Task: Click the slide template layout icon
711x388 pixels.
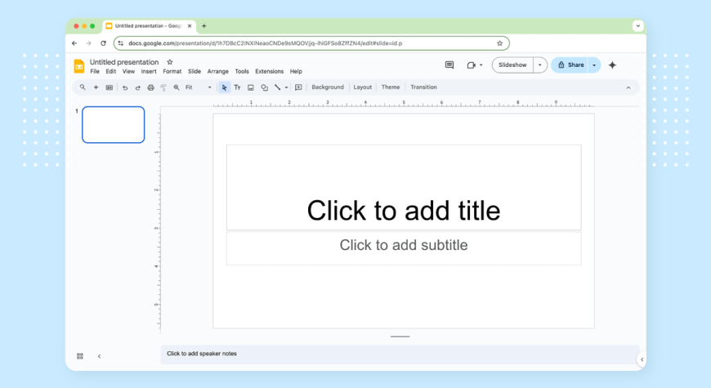Action: pyautogui.click(x=110, y=87)
